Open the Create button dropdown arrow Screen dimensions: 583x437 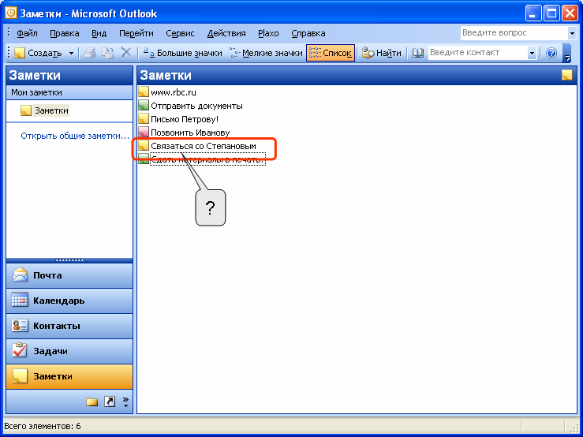coord(71,53)
